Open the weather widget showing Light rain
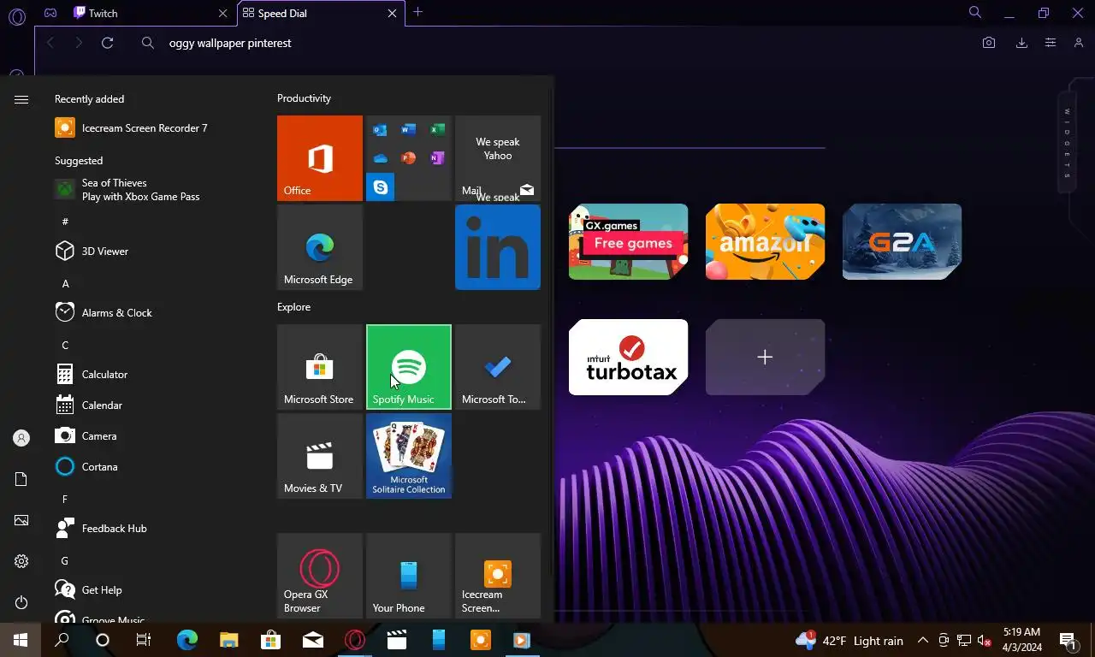 coord(849,640)
